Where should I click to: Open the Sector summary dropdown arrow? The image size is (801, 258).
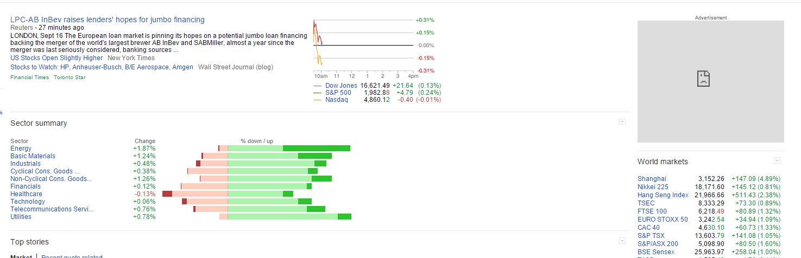pyautogui.click(x=622, y=122)
